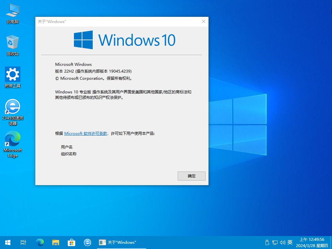332x249 pixels.
Task: Open the network tray icon
Action: point(275,243)
